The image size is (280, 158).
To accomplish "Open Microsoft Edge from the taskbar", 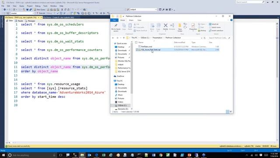I will point(97,155).
